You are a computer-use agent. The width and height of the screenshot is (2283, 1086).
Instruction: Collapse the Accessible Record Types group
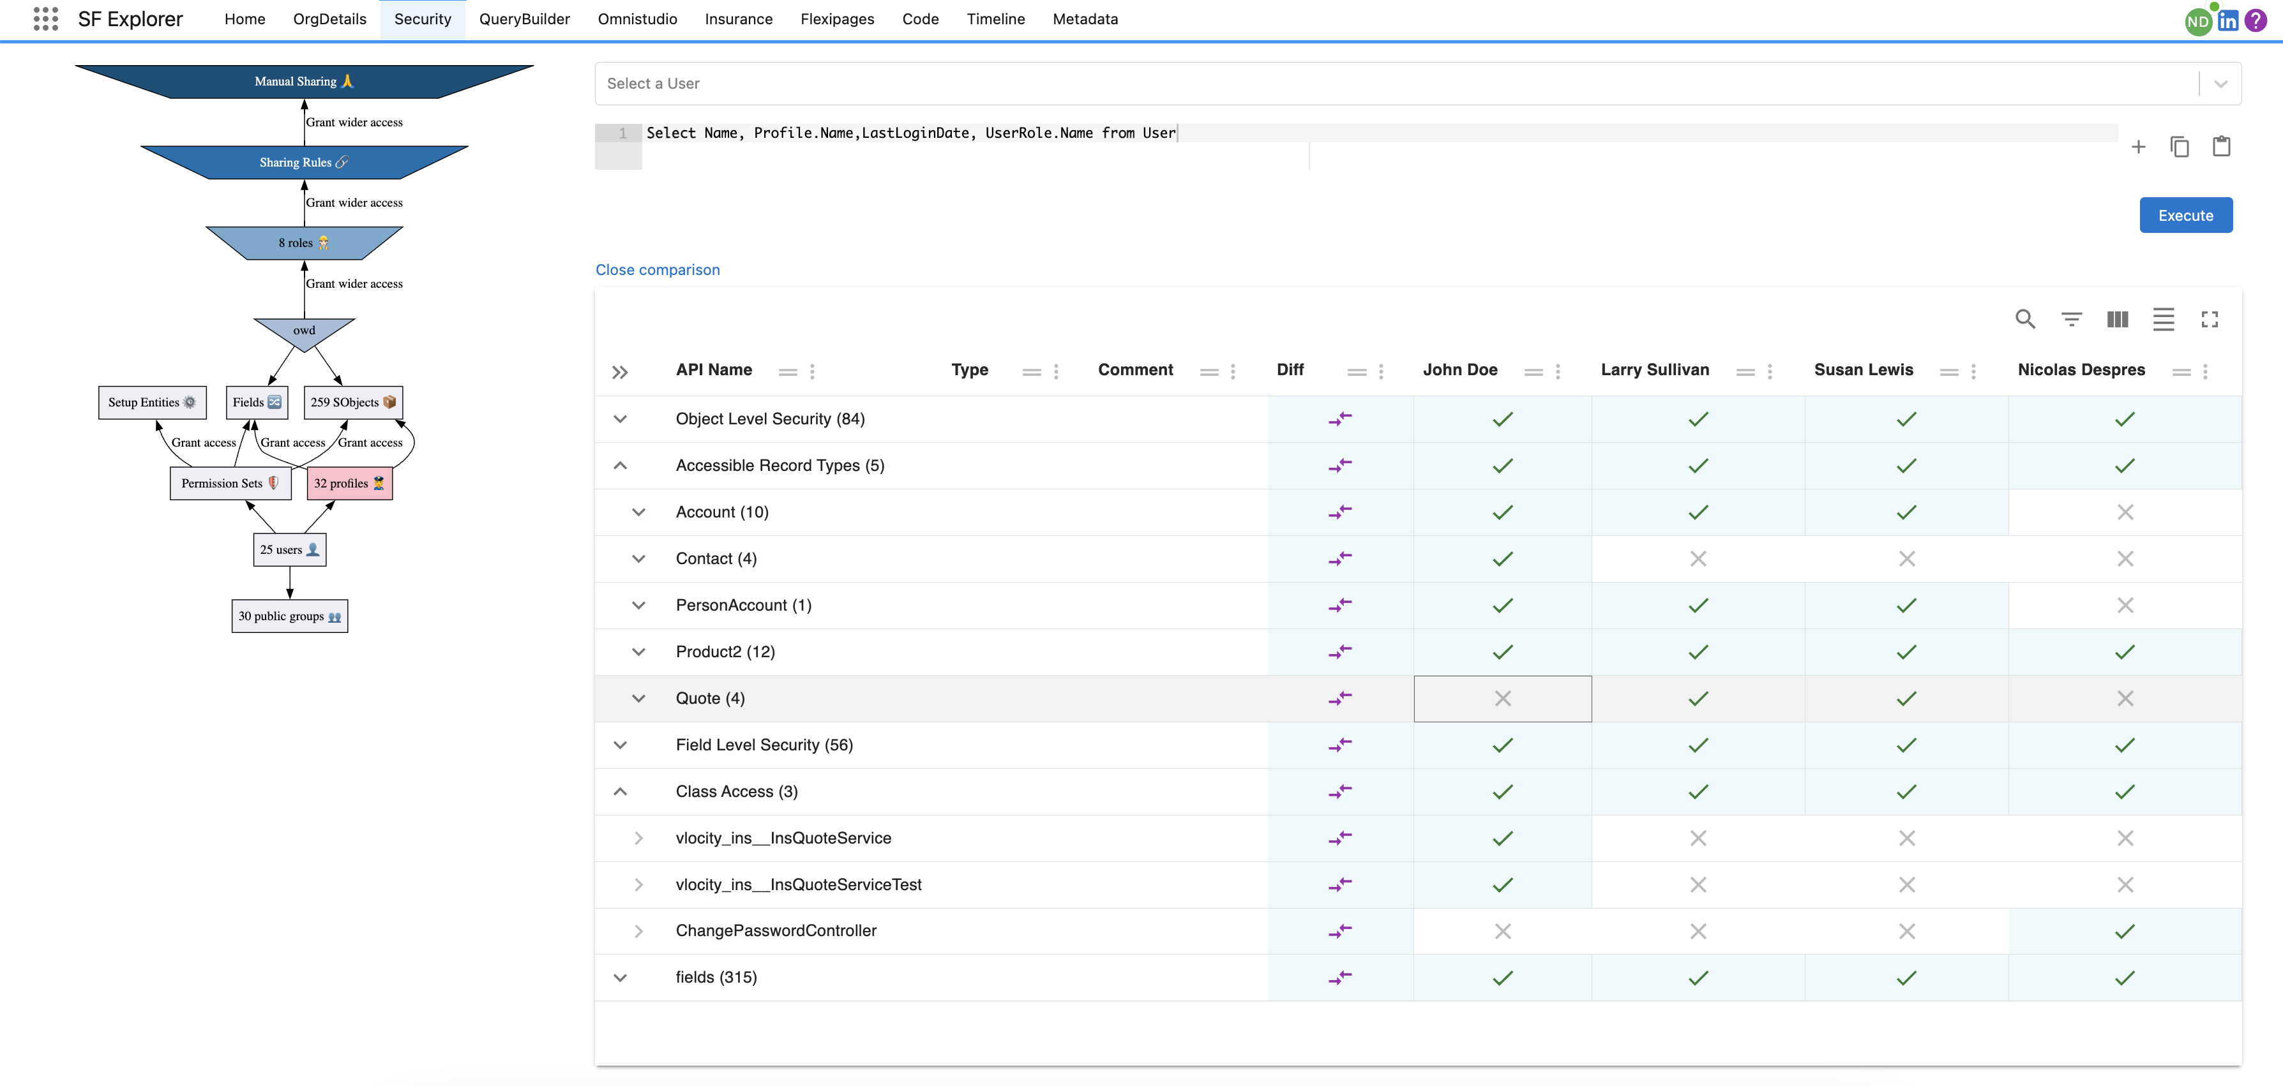click(x=621, y=466)
